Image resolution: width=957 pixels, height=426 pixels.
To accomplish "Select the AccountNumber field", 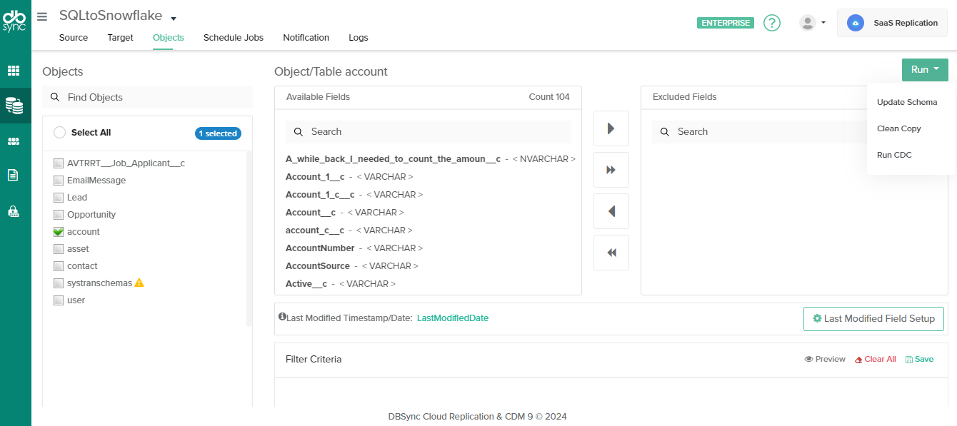I will [x=354, y=248].
